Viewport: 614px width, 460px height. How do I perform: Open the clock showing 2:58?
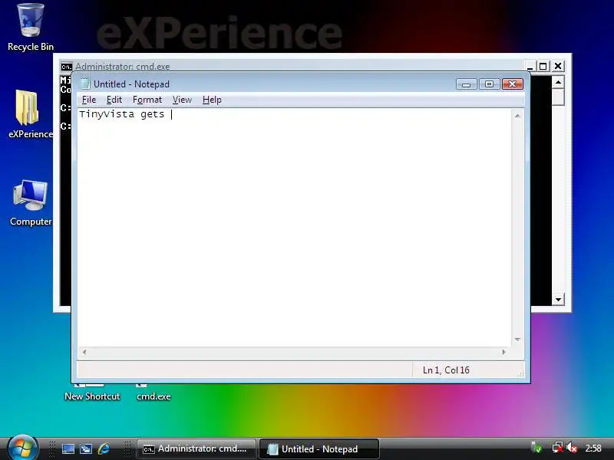coord(593,449)
